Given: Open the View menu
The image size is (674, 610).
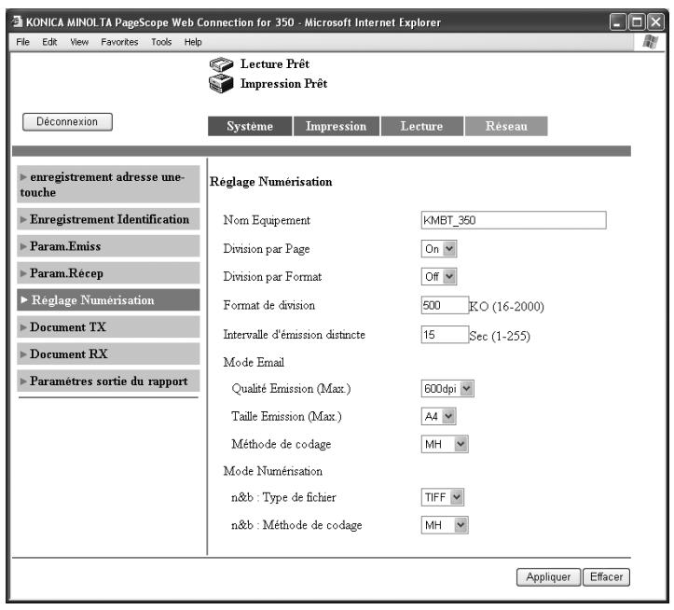Looking at the screenshot, I should (79, 42).
